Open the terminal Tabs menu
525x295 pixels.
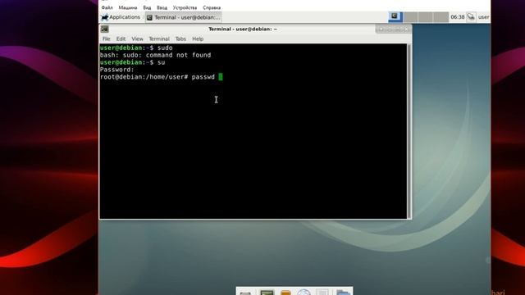pos(180,39)
